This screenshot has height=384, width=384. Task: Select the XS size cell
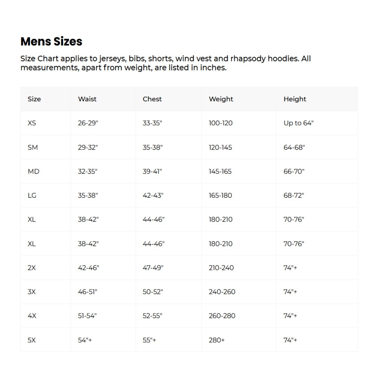click(32, 123)
